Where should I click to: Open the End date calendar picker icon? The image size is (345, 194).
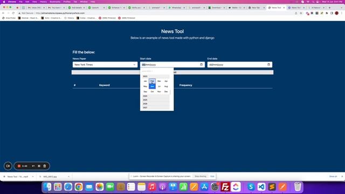point(268,65)
